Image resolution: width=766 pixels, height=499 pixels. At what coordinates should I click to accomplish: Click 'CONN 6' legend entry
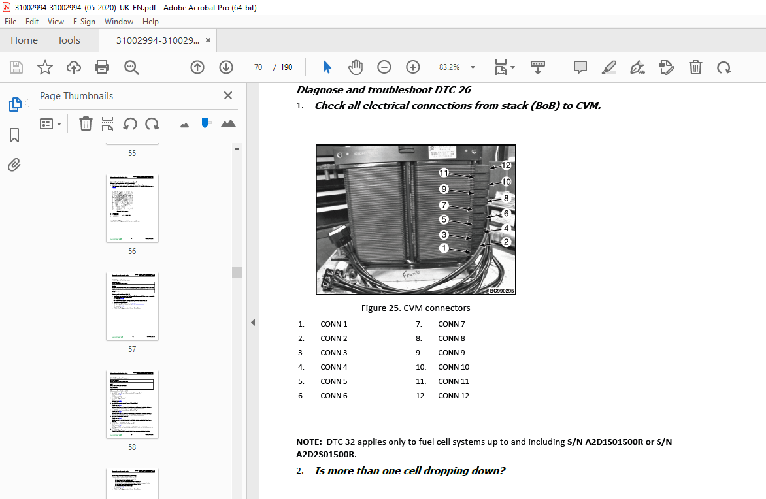(x=334, y=396)
